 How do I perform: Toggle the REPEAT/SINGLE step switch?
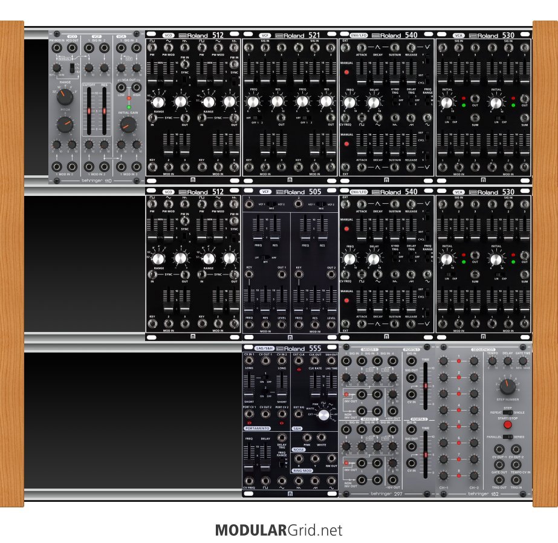pyautogui.click(x=508, y=412)
